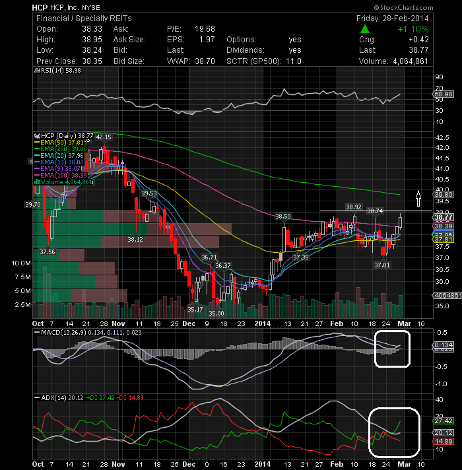The height and width of the screenshot is (470, 462).
Task: Click the MACD(12,26,9) indicator label
Action: (88, 333)
